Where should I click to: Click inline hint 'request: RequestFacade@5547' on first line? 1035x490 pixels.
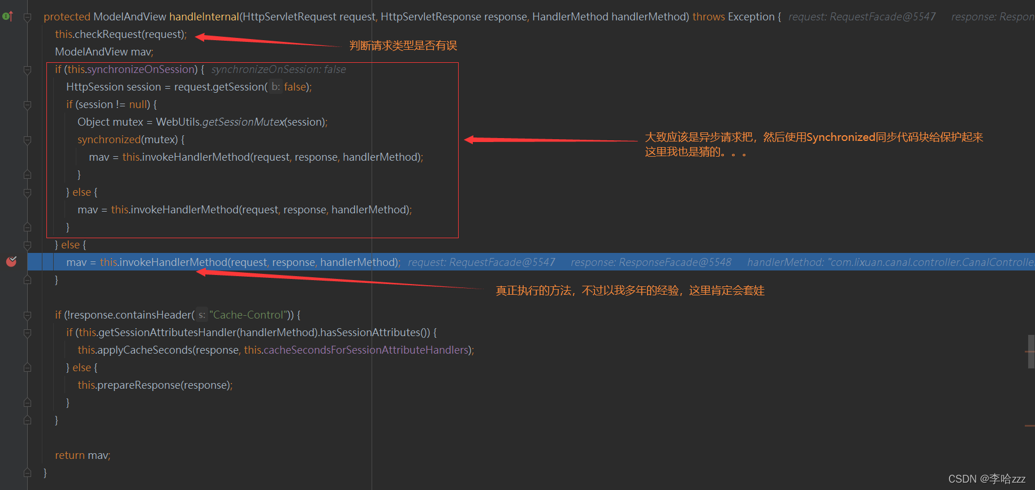[862, 17]
